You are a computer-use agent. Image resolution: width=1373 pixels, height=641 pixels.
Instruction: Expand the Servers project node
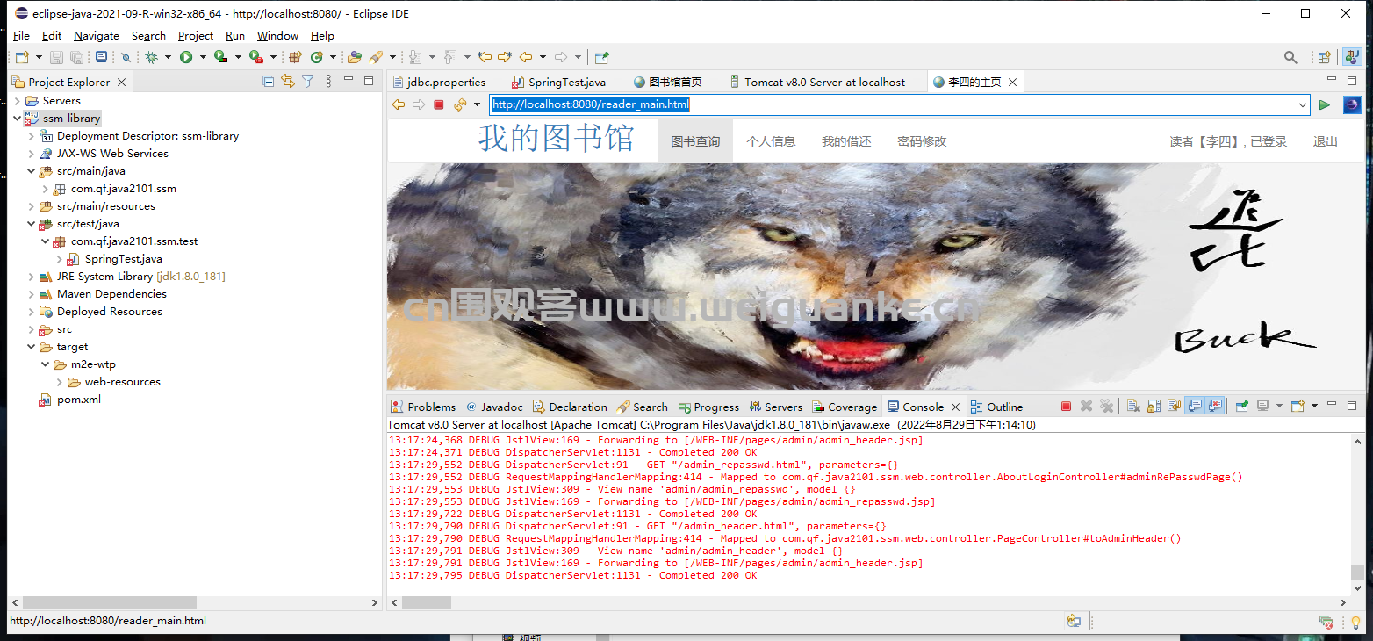click(18, 101)
